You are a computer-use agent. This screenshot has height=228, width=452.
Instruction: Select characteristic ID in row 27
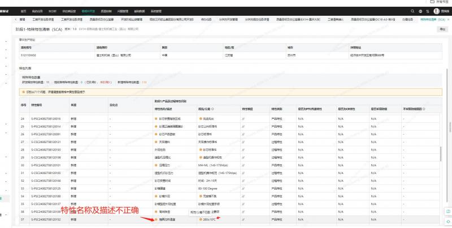pos(46,142)
